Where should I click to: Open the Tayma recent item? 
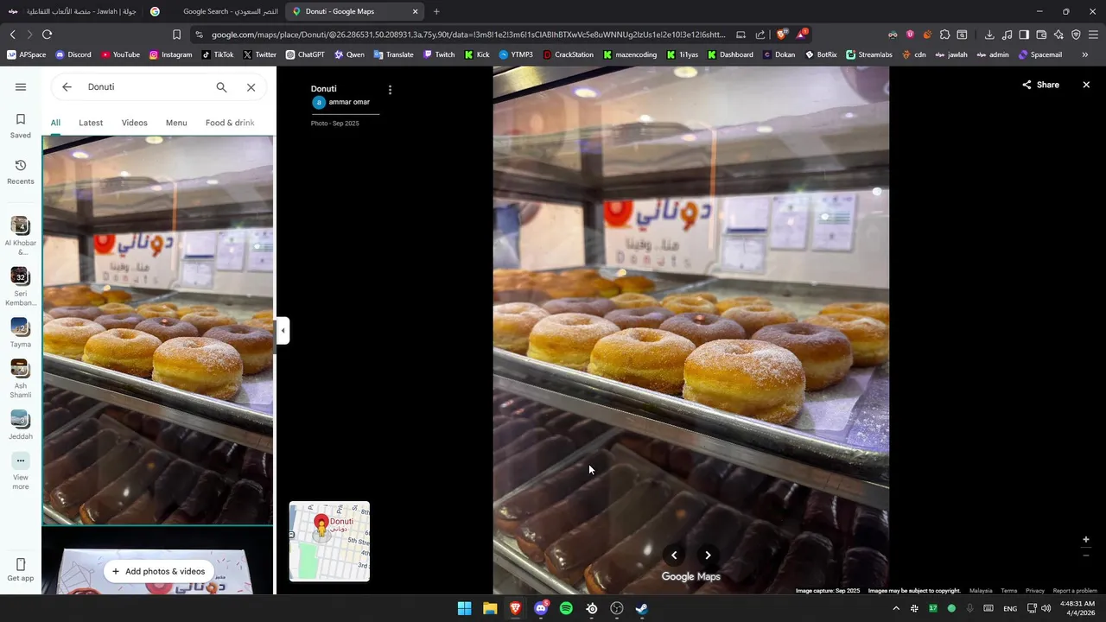click(x=21, y=333)
